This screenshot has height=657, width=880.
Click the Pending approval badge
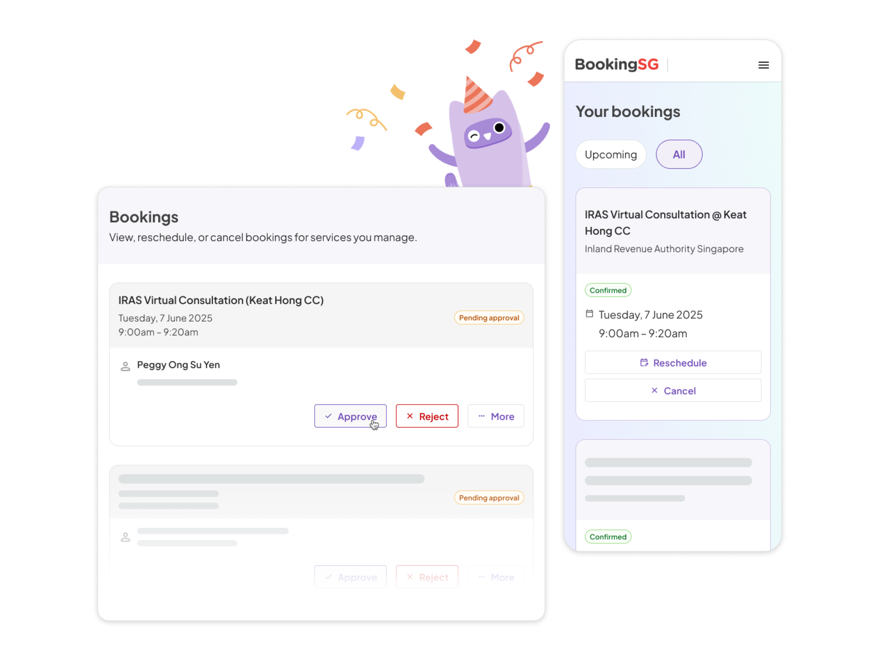(489, 317)
